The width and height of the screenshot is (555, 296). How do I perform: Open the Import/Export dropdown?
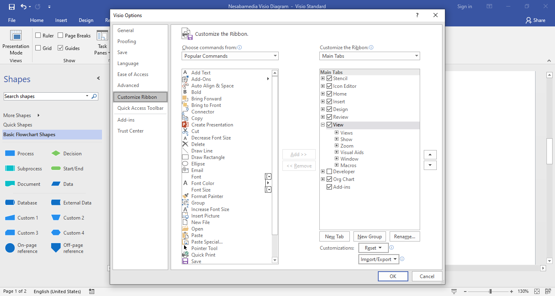coord(379,259)
